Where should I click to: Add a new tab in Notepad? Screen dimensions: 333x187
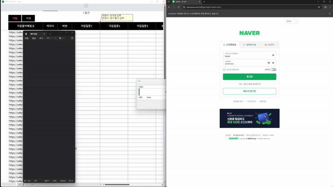pos(50,34)
